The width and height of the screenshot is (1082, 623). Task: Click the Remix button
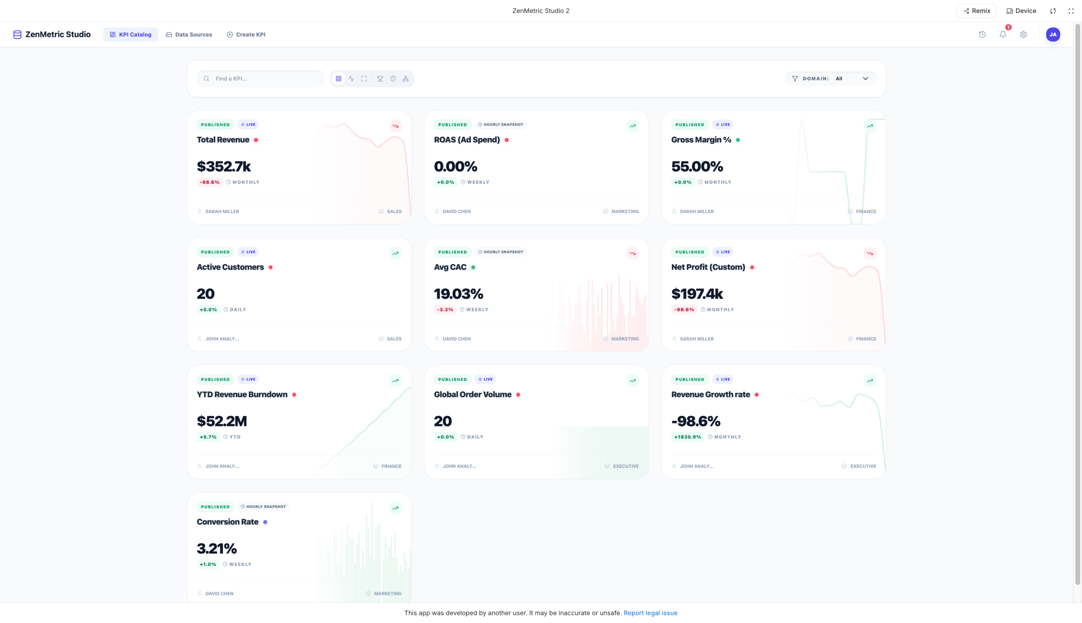click(x=976, y=11)
